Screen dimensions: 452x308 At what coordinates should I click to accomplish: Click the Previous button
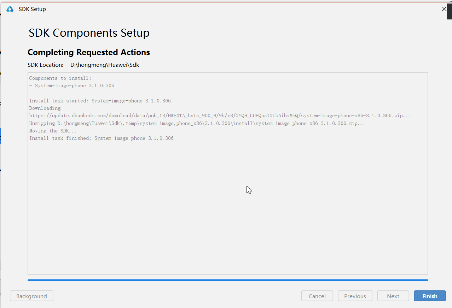(355, 296)
